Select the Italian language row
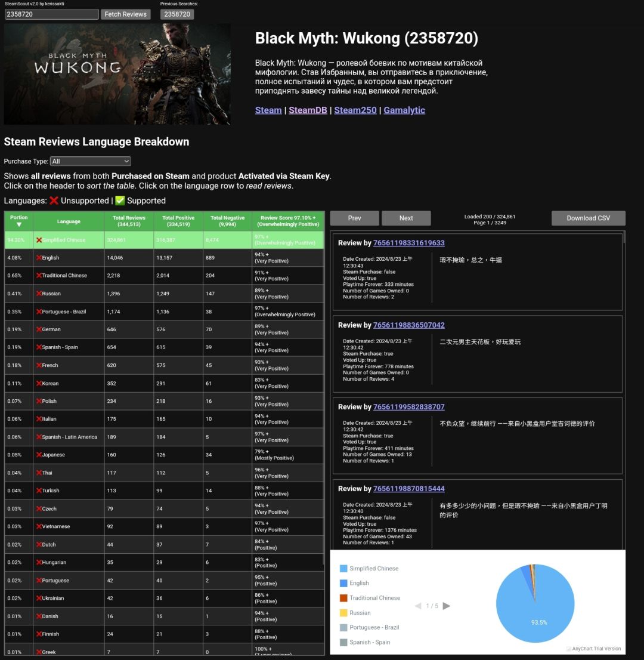644x660 pixels. pos(164,419)
